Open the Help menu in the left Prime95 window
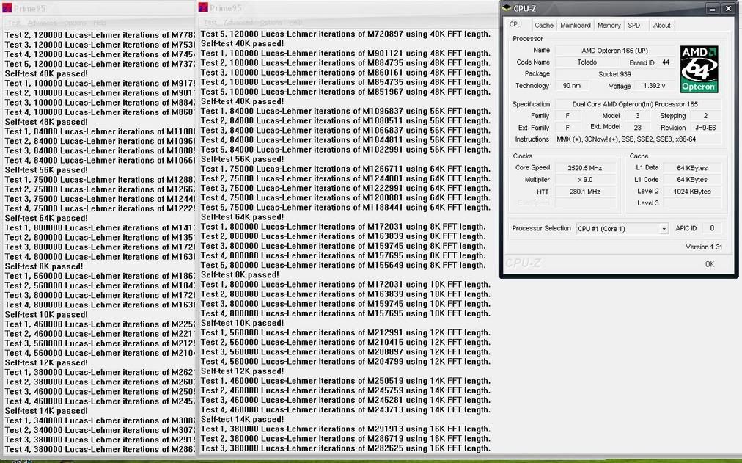 pyautogui.click(x=100, y=23)
